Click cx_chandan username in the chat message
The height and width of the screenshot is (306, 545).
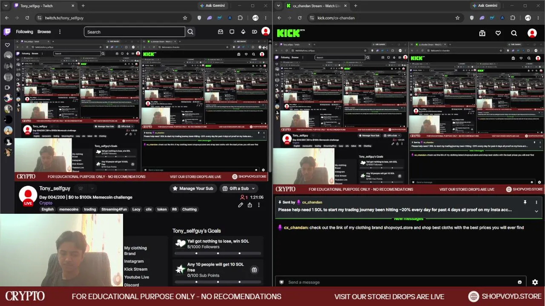click(295, 227)
